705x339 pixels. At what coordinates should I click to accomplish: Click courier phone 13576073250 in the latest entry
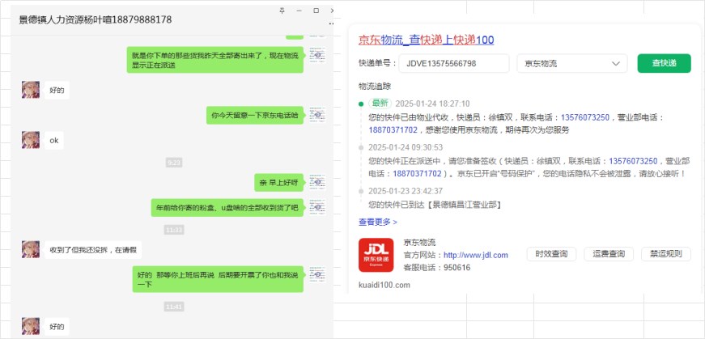(585, 117)
